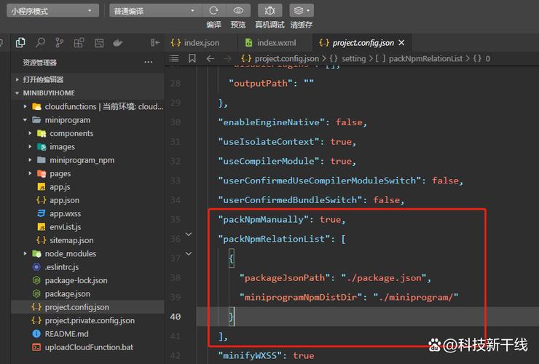Start real device debugging with bug icon
Screen dimensions: 539x364
[269, 11]
